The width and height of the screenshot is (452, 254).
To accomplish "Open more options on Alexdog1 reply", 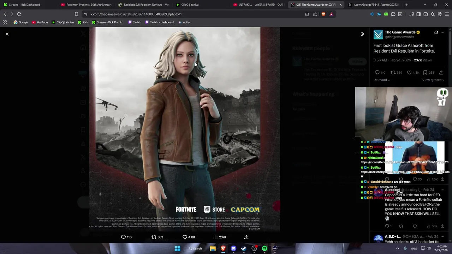I will [x=442, y=190].
